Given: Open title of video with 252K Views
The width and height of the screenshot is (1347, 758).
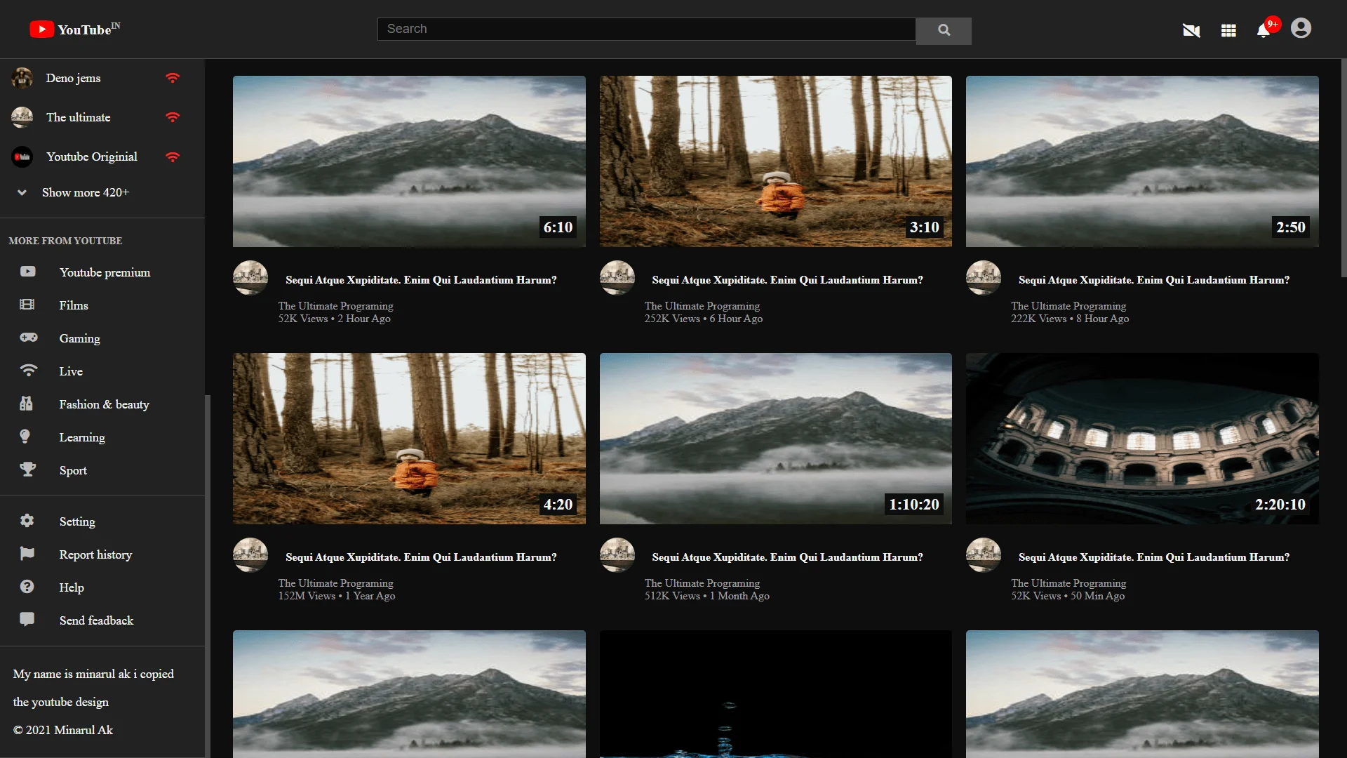Looking at the screenshot, I should pos(787,280).
